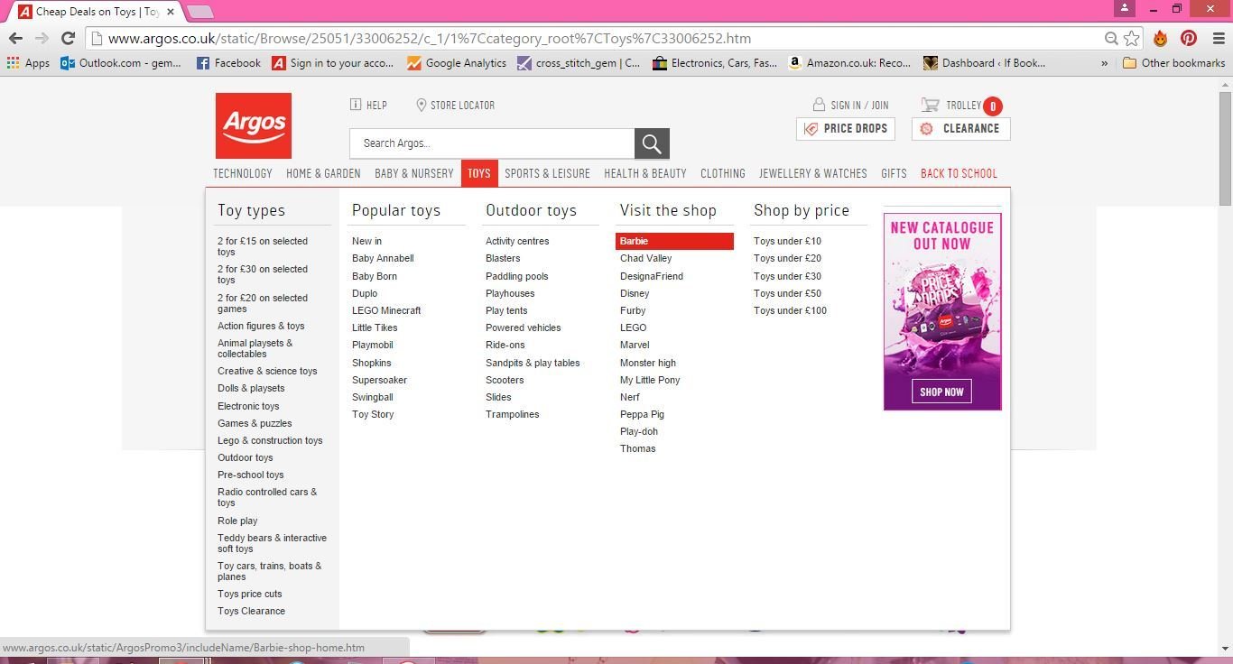Open the Baby & Nursery menu
Screen dimensions: 1233x664
413,173
